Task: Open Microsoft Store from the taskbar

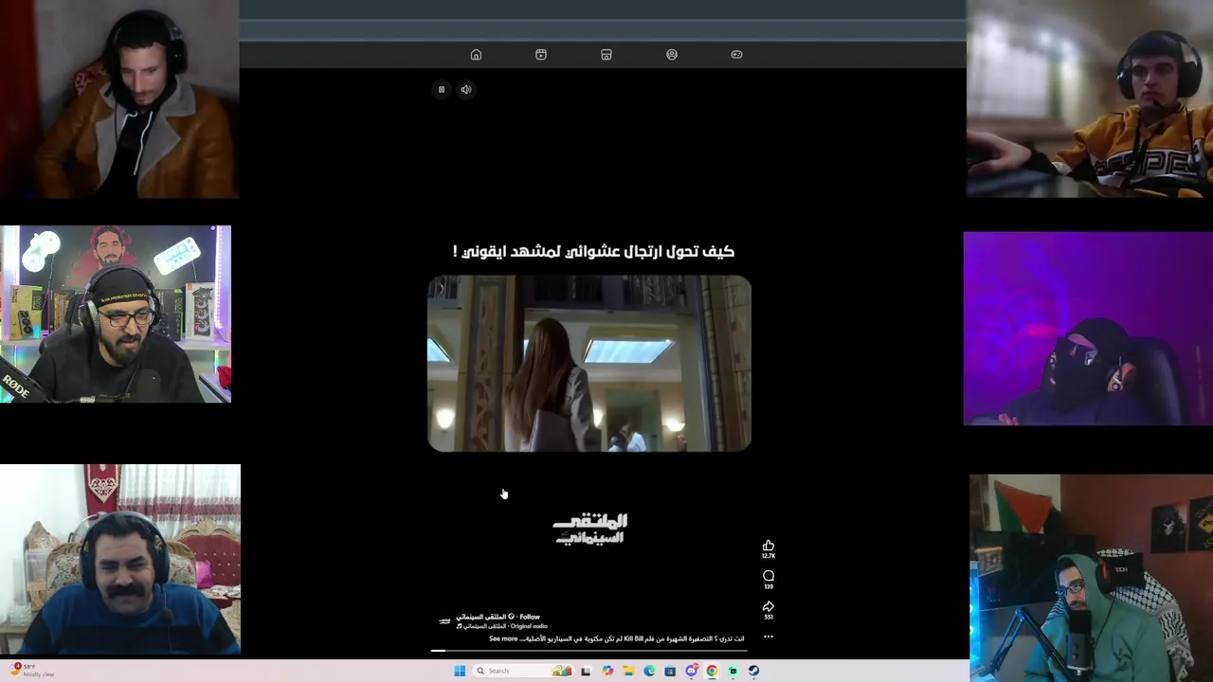Action: tap(670, 671)
